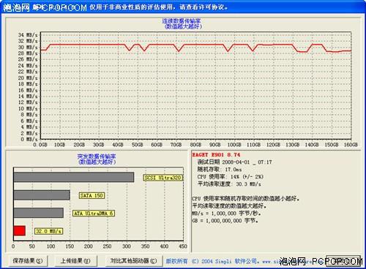Select the gray SATA 150 bar
This screenshot has width=366, height=269.
click(x=42, y=195)
